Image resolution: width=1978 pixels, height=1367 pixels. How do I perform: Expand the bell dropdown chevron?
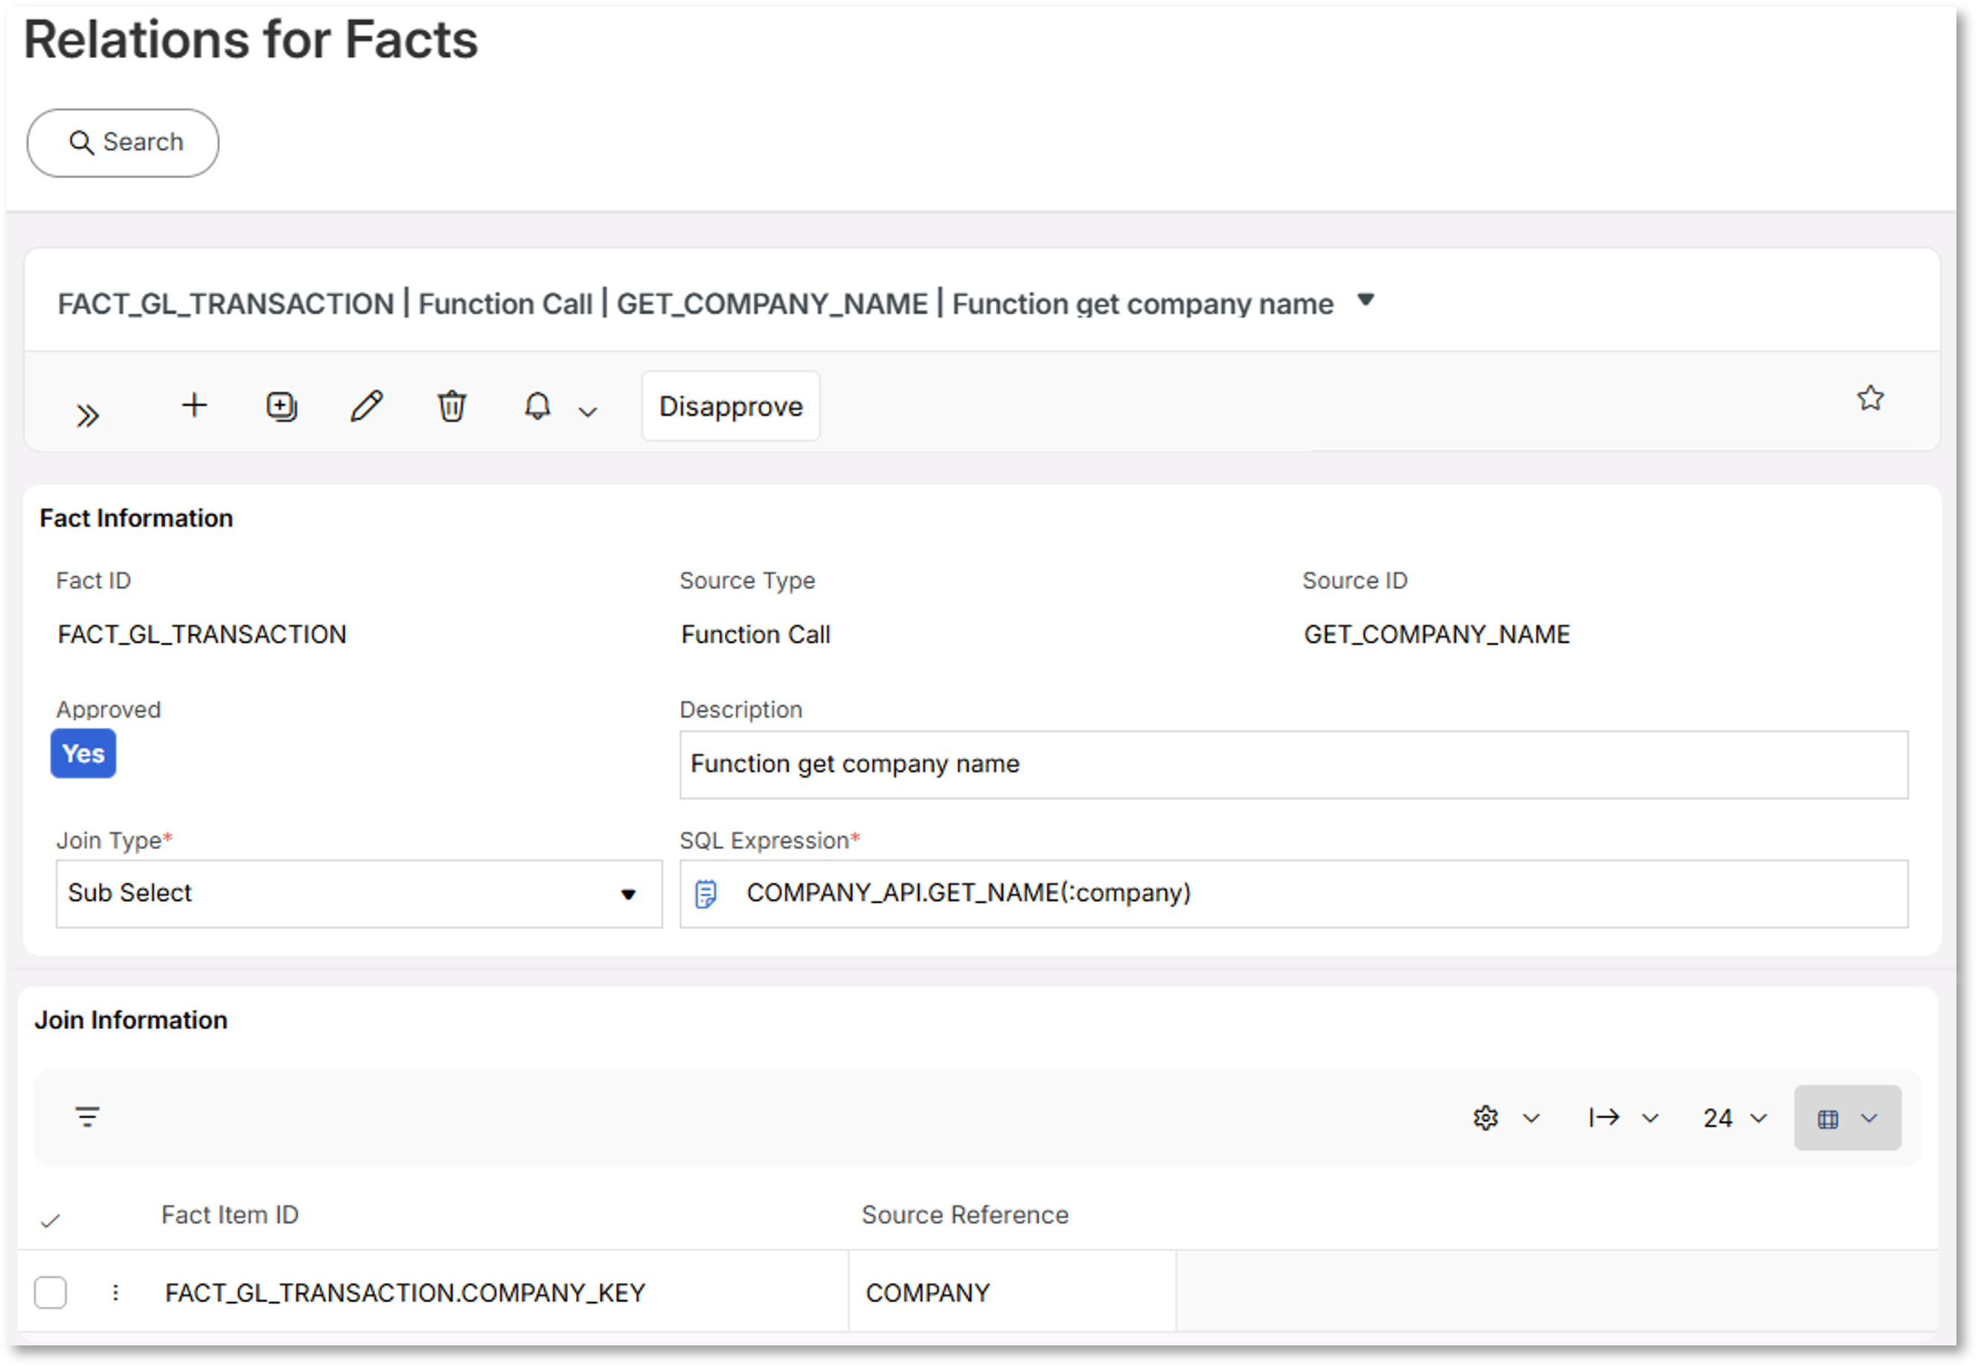pyautogui.click(x=587, y=413)
